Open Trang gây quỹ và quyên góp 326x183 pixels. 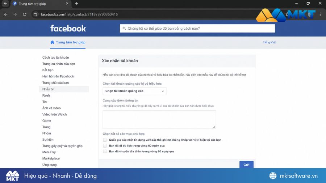click(62, 146)
